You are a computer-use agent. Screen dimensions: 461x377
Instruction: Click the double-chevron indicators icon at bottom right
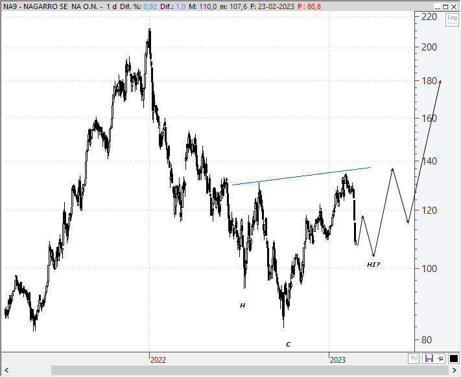[414, 358]
